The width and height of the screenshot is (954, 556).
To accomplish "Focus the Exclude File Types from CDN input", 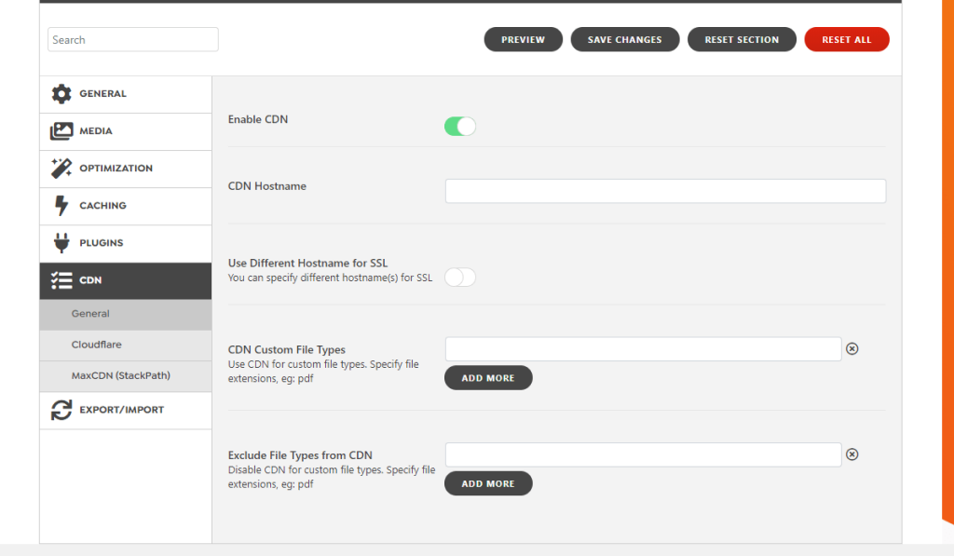I will (643, 455).
